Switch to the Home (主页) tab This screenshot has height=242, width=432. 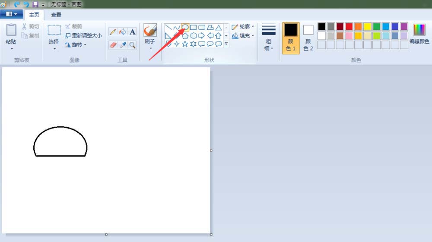[x=34, y=15]
